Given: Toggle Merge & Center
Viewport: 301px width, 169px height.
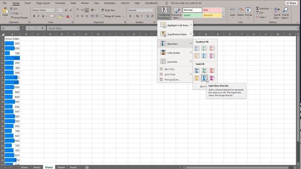Looking at the screenshot, I should [111, 16].
